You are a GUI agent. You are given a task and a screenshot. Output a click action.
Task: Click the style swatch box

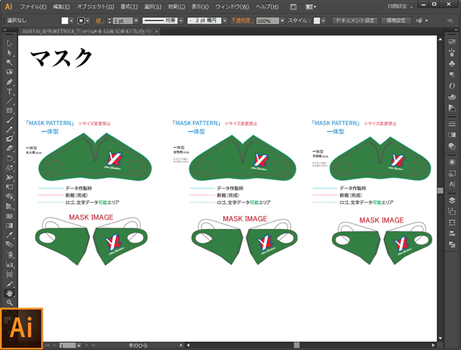[x=317, y=21]
